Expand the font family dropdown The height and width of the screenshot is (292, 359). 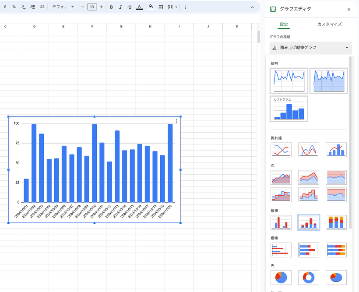tap(63, 7)
